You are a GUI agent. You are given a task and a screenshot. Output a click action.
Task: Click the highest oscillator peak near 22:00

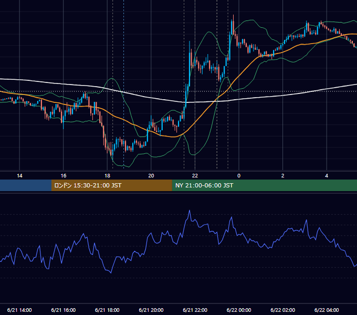190,211
